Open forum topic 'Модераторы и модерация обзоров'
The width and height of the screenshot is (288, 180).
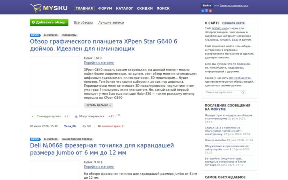228,117
